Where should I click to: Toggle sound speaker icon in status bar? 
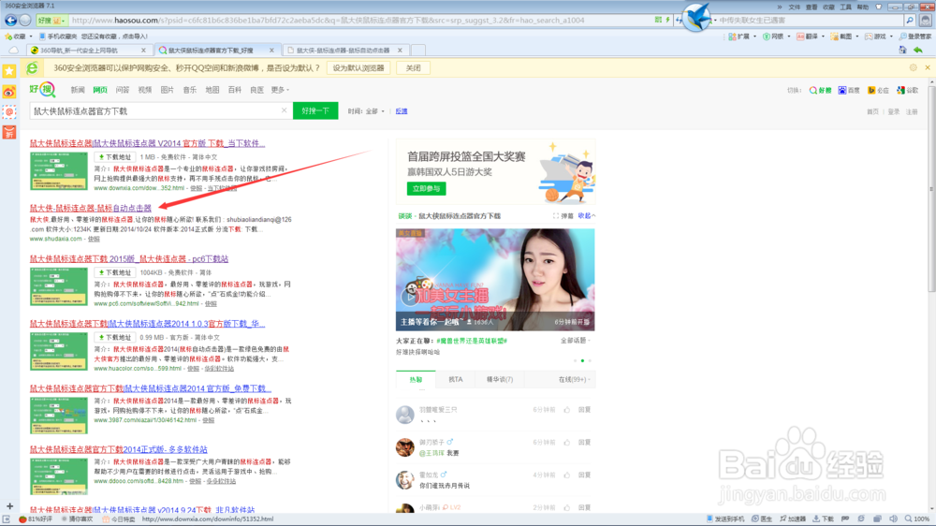(893, 519)
